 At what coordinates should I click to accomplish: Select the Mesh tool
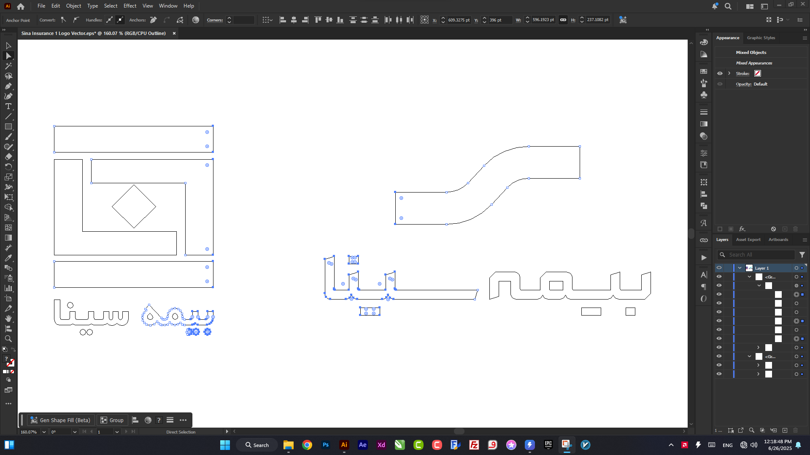[x=8, y=227]
